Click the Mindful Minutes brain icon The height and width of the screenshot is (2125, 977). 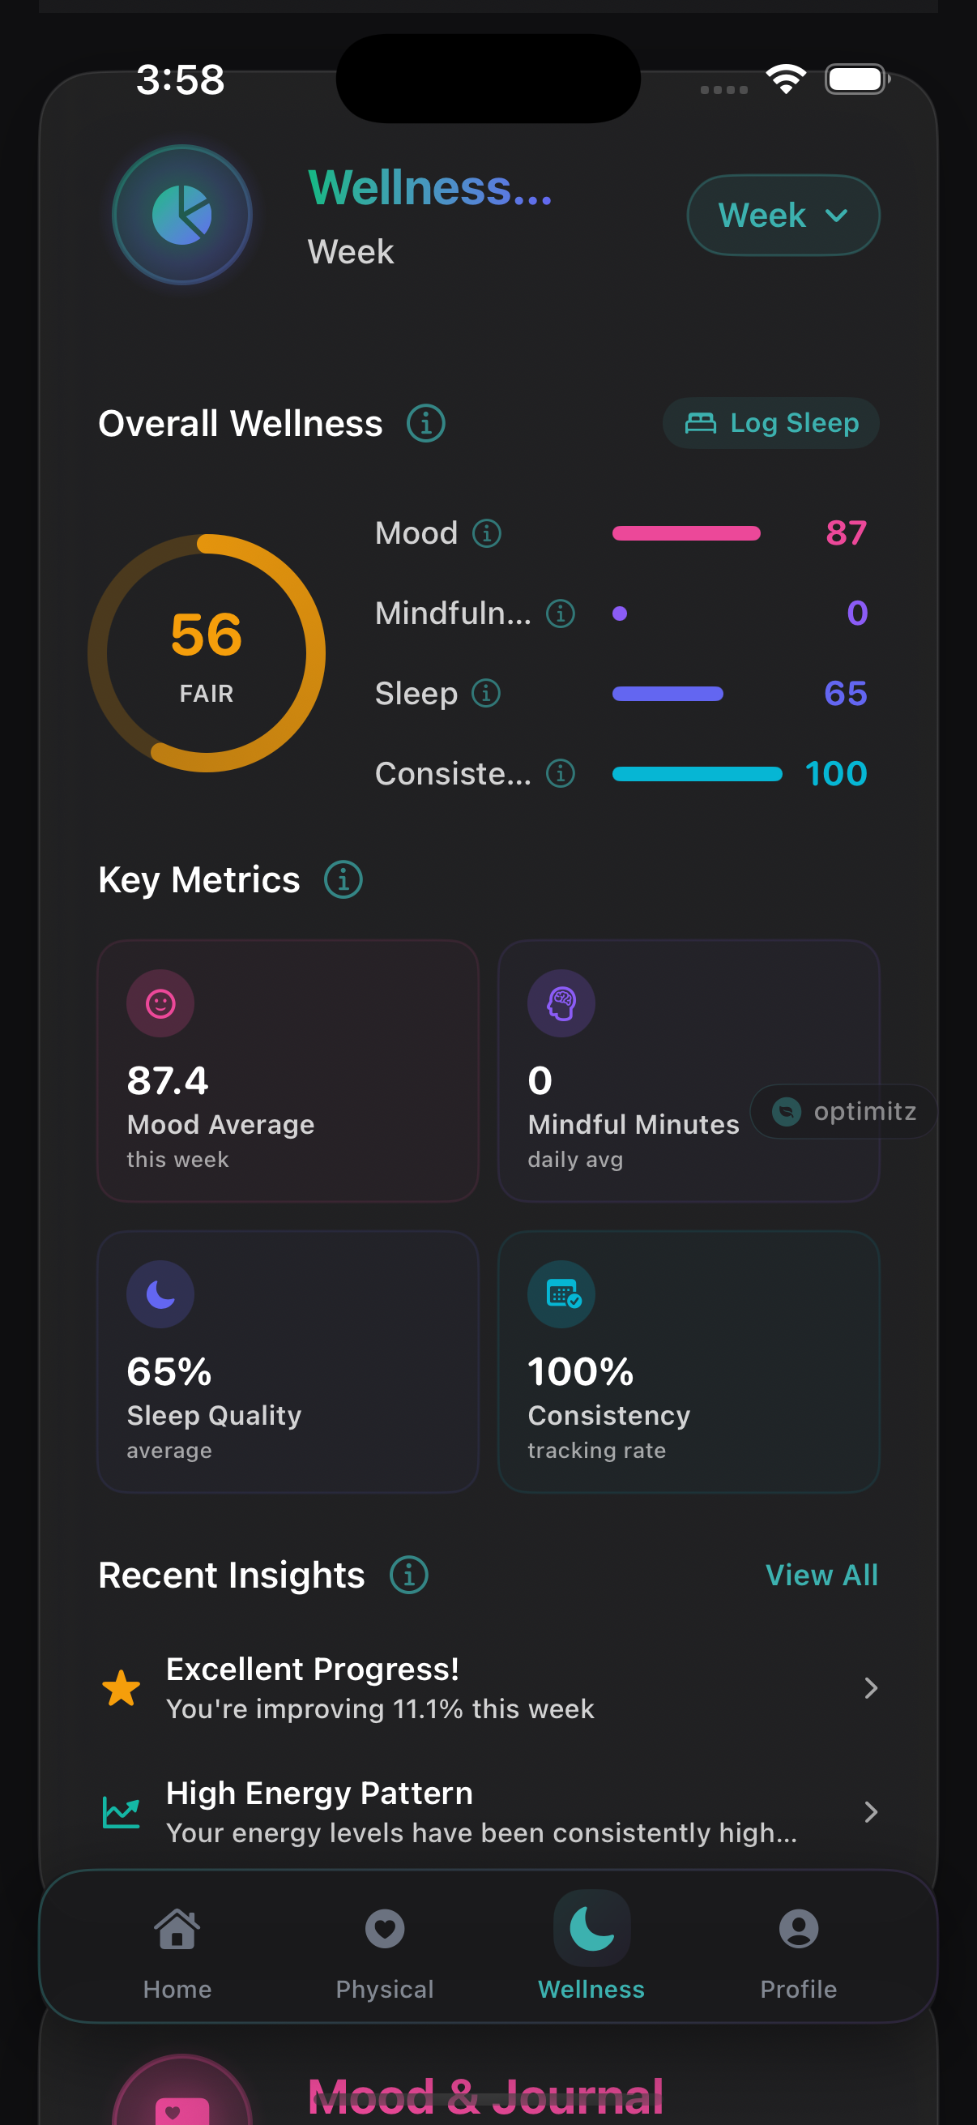[x=561, y=1003]
